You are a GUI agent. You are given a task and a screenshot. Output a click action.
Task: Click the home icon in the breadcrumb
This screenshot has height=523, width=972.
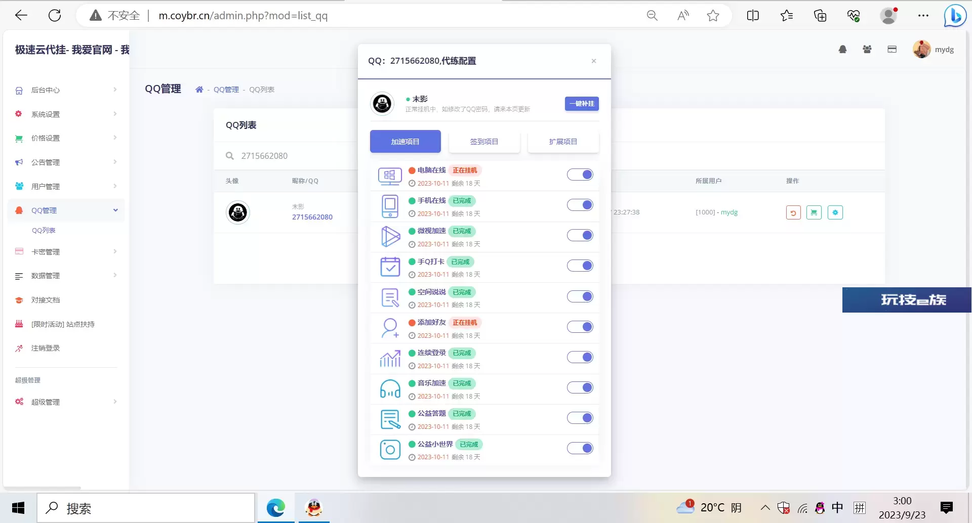pyautogui.click(x=199, y=90)
